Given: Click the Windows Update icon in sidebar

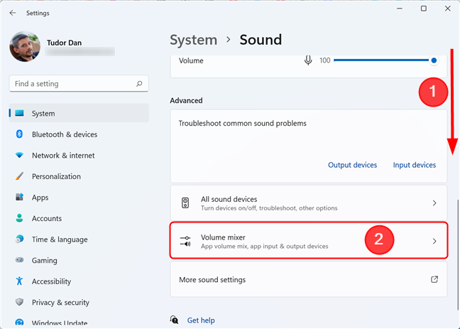Looking at the screenshot, I should pyautogui.click(x=19, y=323).
